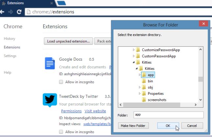Viewport: 212px width, 137px height.
Task: Select the screenshots folder label
Action: coord(157,100)
